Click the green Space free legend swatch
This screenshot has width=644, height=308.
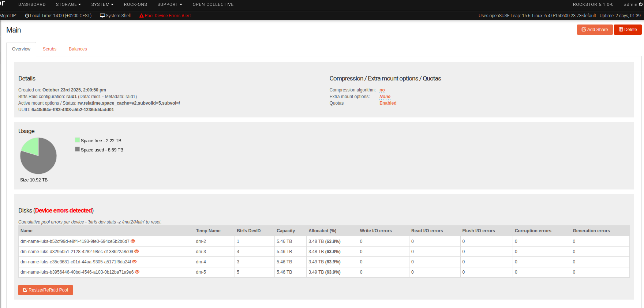pos(77,140)
